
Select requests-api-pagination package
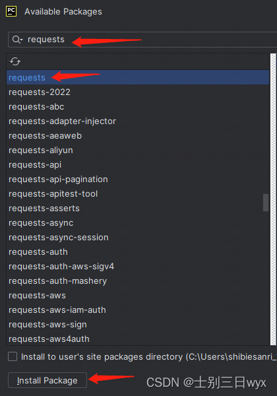tap(138, 180)
